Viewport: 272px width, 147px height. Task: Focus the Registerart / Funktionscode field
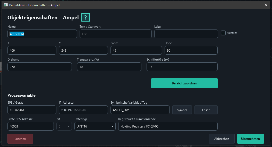point(168,126)
